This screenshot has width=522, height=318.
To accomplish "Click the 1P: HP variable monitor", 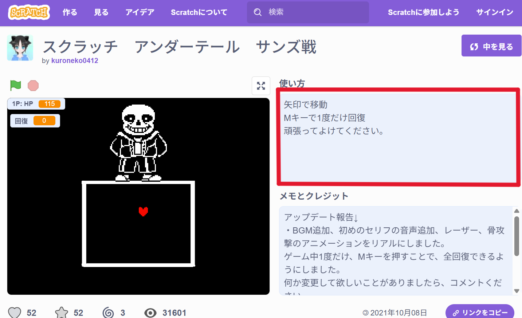I will [x=36, y=104].
